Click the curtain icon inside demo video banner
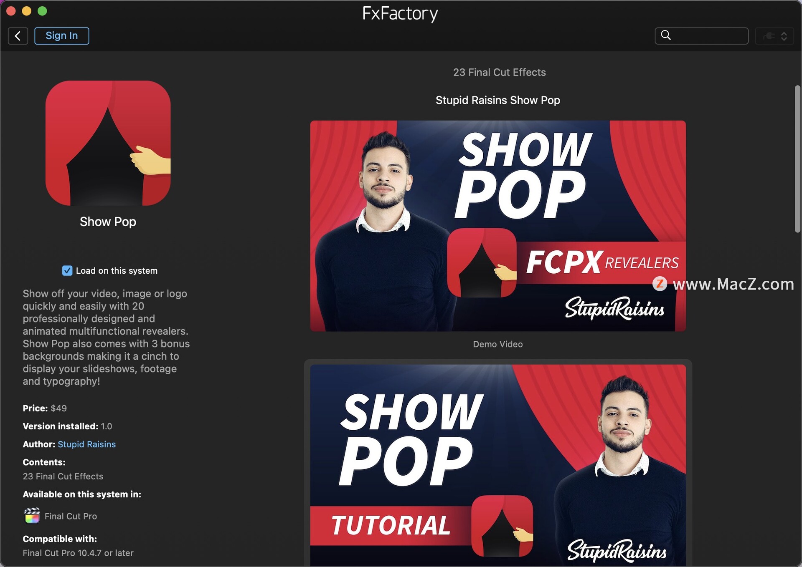 tap(482, 262)
